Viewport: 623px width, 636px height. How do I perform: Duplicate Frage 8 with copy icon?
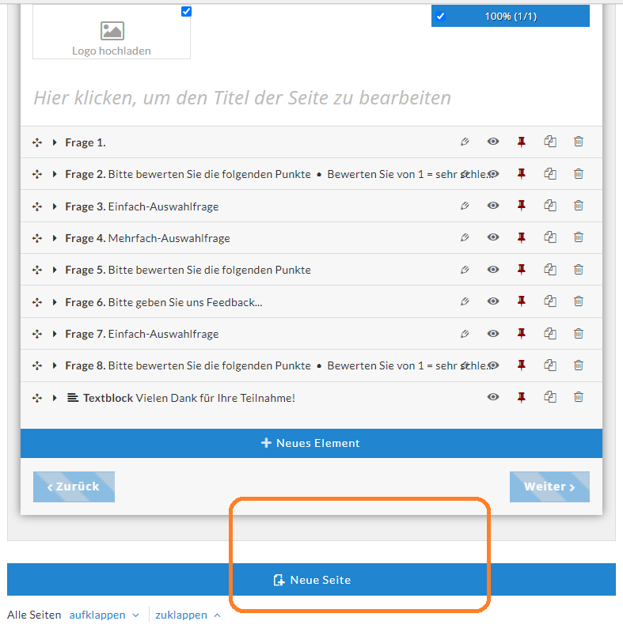coord(550,365)
